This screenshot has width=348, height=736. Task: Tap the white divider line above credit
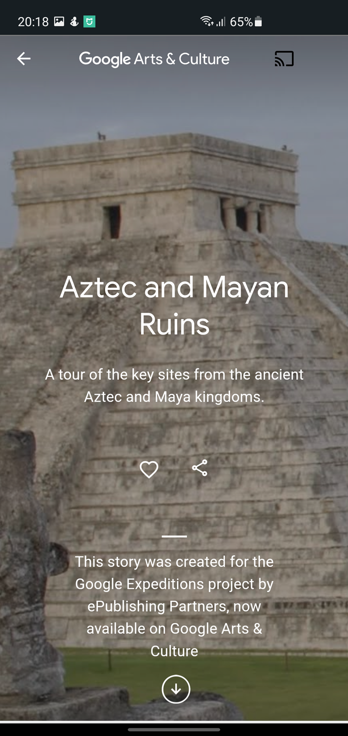point(174,536)
